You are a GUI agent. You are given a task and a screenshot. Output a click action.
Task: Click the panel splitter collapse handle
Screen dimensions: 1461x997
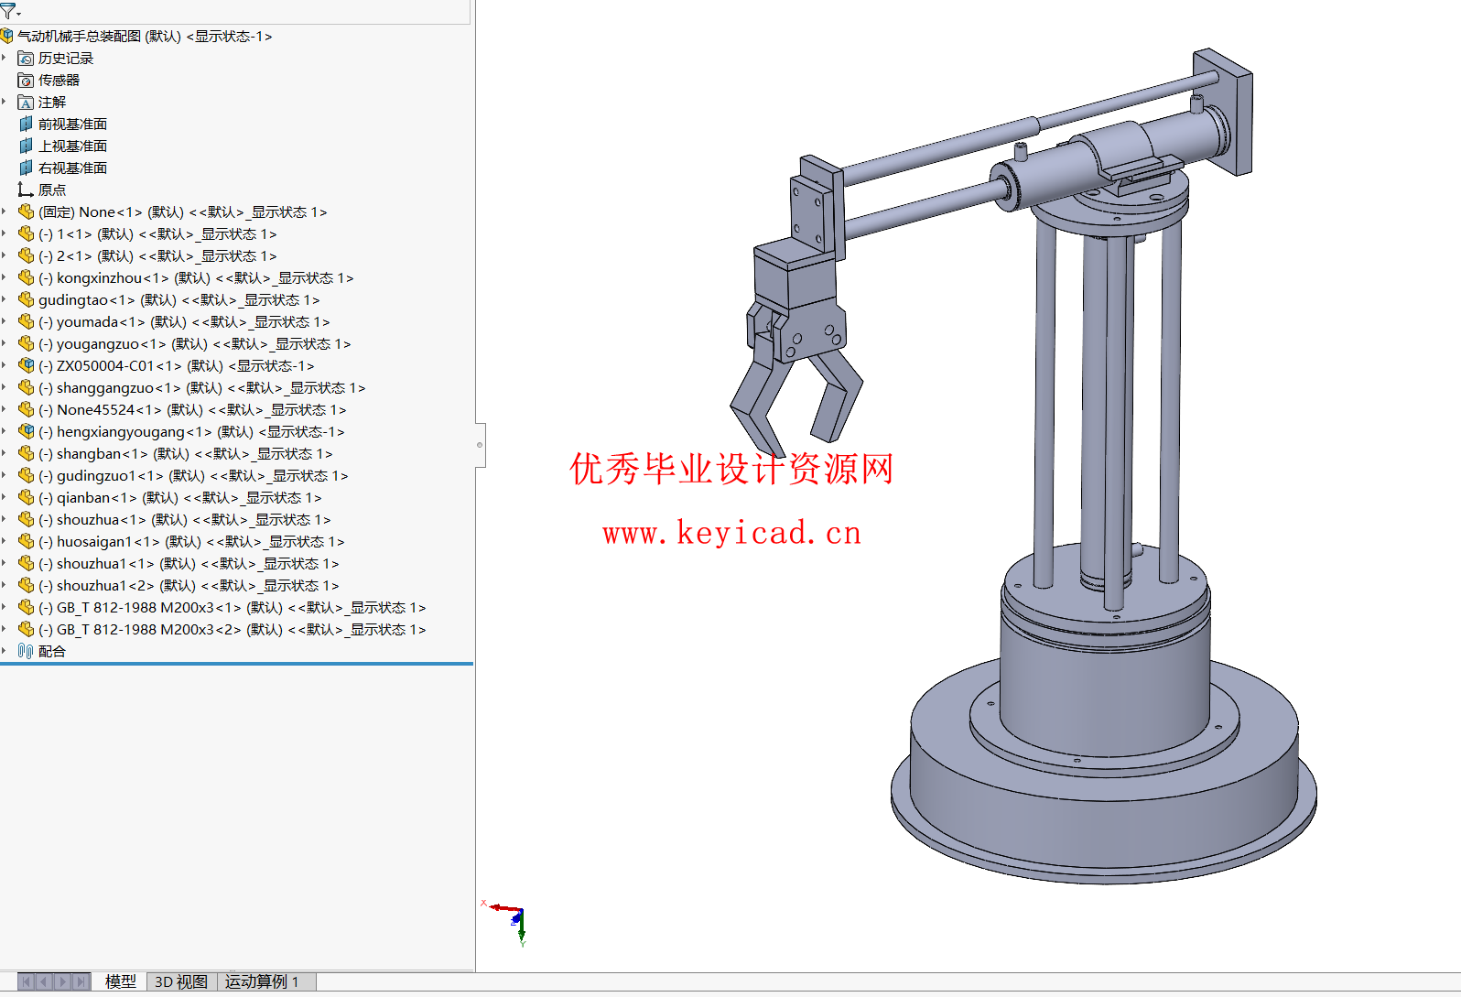(480, 445)
